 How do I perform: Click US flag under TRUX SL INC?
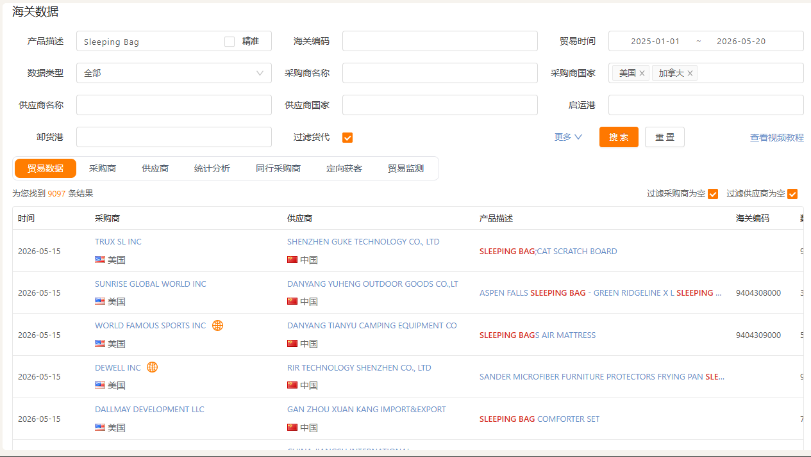click(x=100, y=260)
